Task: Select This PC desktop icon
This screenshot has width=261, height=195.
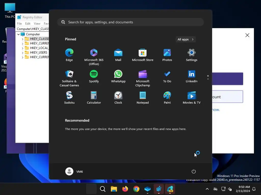Action: click(10, 10)
